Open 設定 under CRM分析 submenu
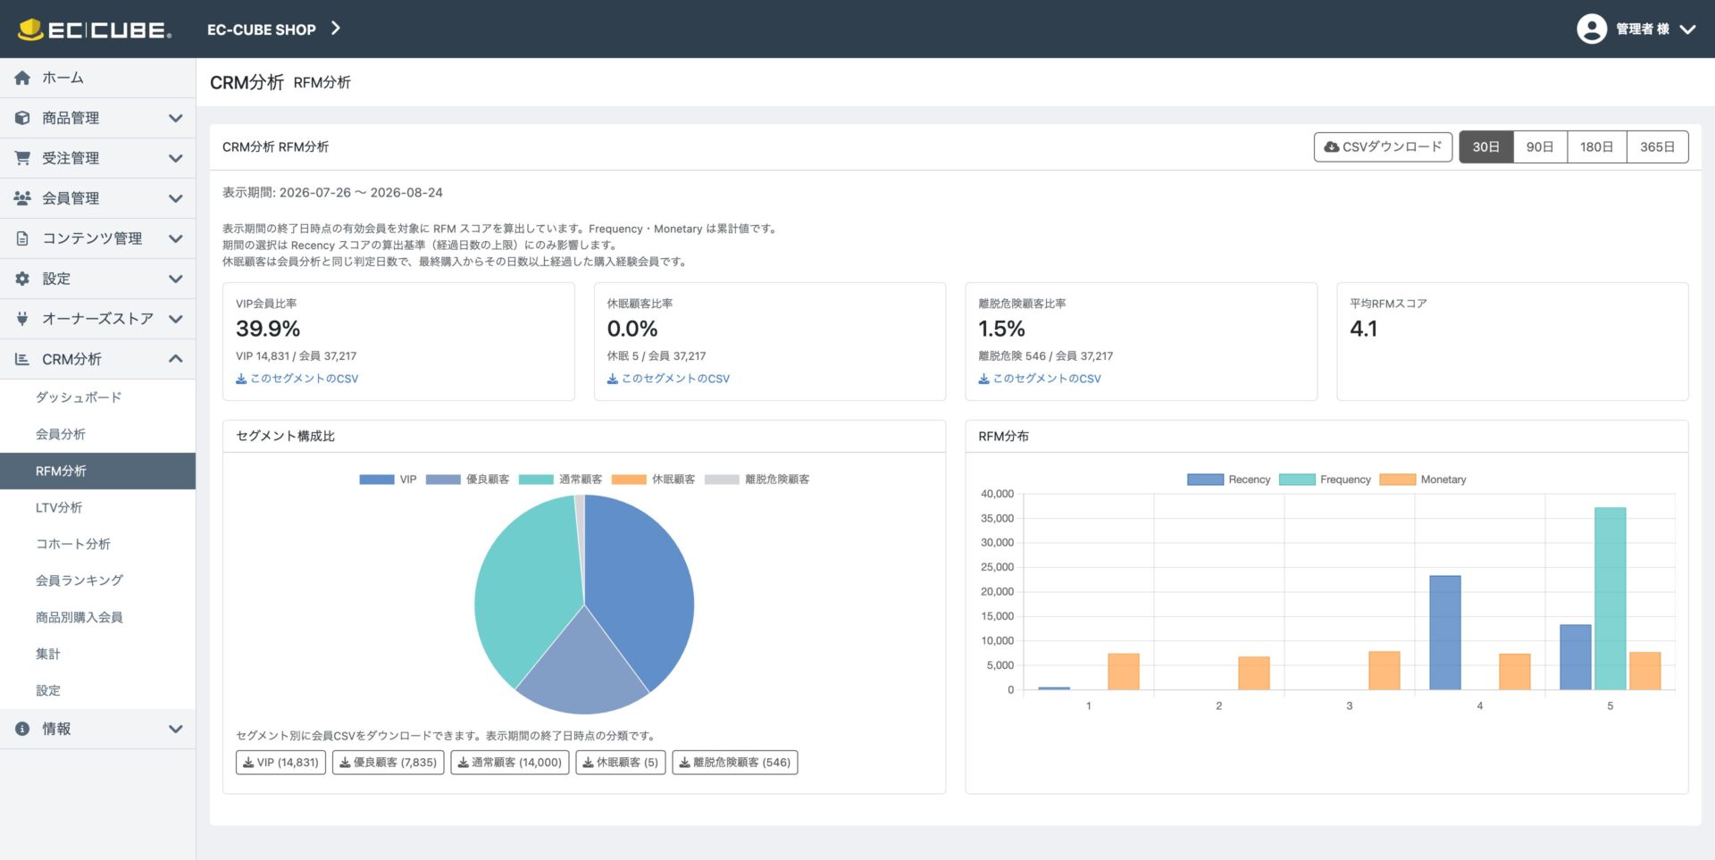Screen dimensions: 1715x860 tap(48, 690)
